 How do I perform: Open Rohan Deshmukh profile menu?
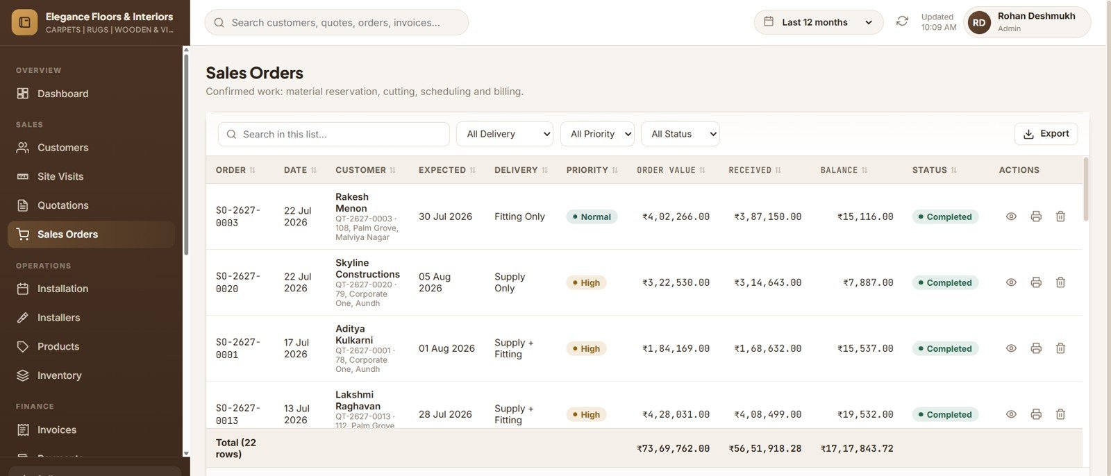[1027, 22]
